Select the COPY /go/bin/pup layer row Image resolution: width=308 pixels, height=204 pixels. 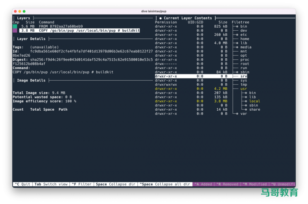[x=79, y=30]
